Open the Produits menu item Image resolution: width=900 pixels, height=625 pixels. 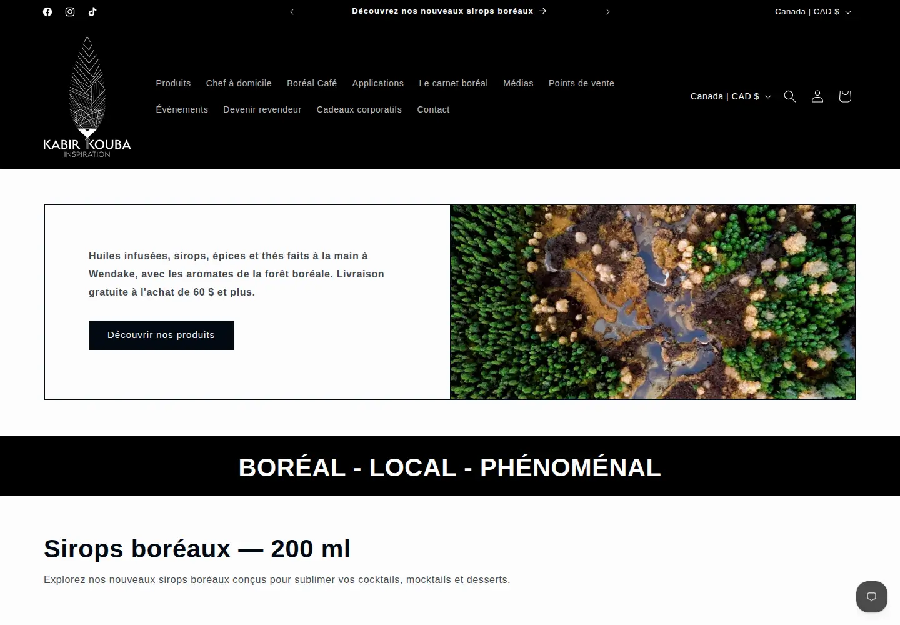pos(173,83)
